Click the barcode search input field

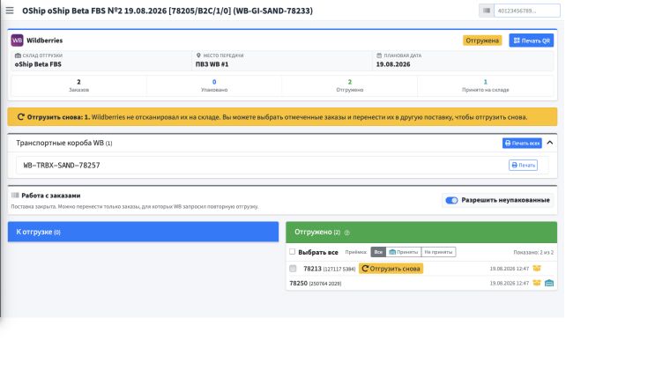tap(527, 11)
